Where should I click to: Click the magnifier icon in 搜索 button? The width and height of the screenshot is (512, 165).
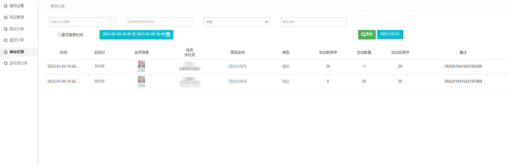tap(363, 35)
